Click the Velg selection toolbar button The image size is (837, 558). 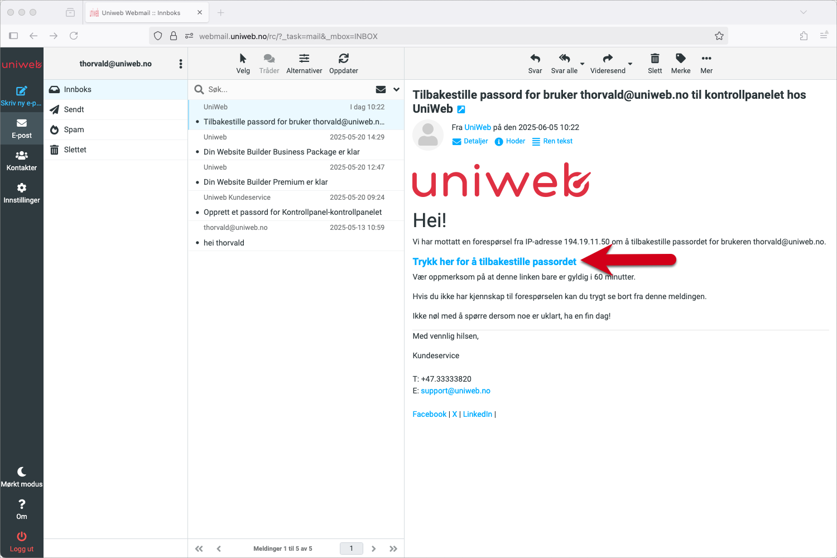(x=243, y=64)
